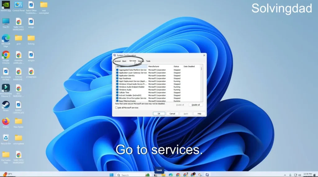The height and width of the screenshot is (177, 318).
Task: Switch to the Boot tab
Action: pyautogui.click(x=124, y=61)
